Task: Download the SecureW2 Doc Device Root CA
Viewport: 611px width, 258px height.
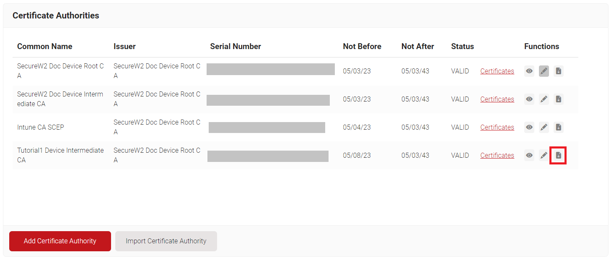Action: click(558, 71)
